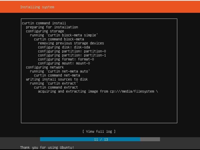This screenshot has width=200, height=150.
Task: Click 'curtin command block-meta' log line
Action: [x=59, y=39]
